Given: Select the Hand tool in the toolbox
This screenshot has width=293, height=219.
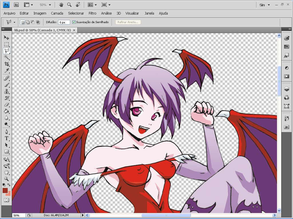Looking at the screenshot, I should pos(7,172).
